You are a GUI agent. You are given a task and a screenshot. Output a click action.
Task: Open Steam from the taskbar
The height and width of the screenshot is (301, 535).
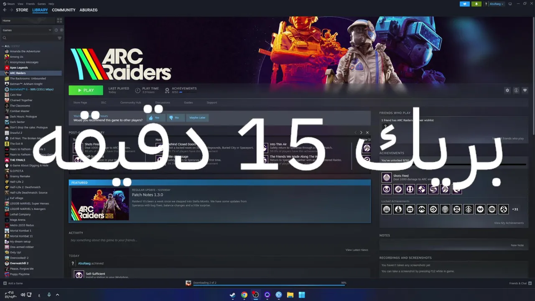click(232, 295)
